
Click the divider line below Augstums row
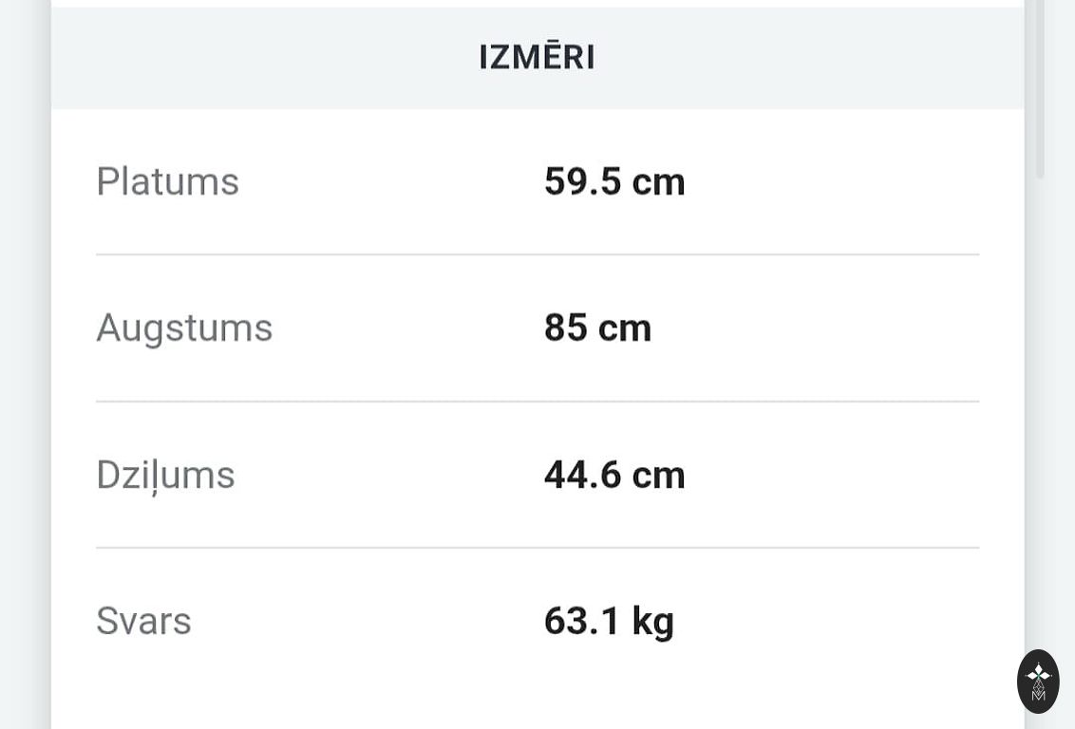537,402
